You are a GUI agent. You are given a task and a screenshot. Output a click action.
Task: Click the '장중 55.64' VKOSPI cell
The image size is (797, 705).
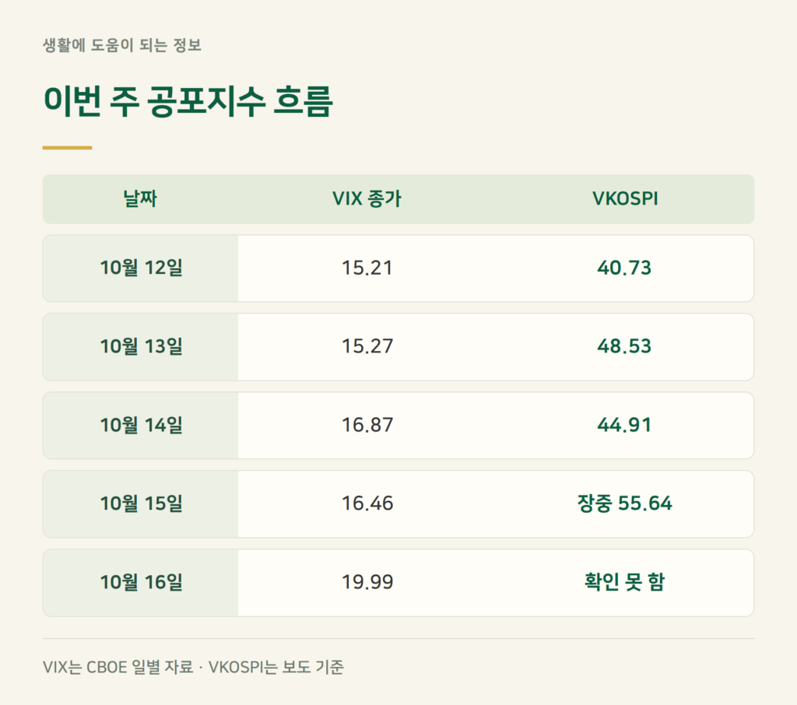tap(624, 503)
